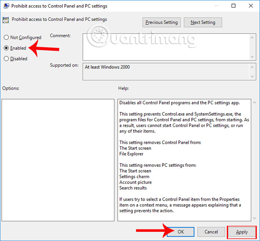Click the policy setting icon beside heading

coord(6,20)
